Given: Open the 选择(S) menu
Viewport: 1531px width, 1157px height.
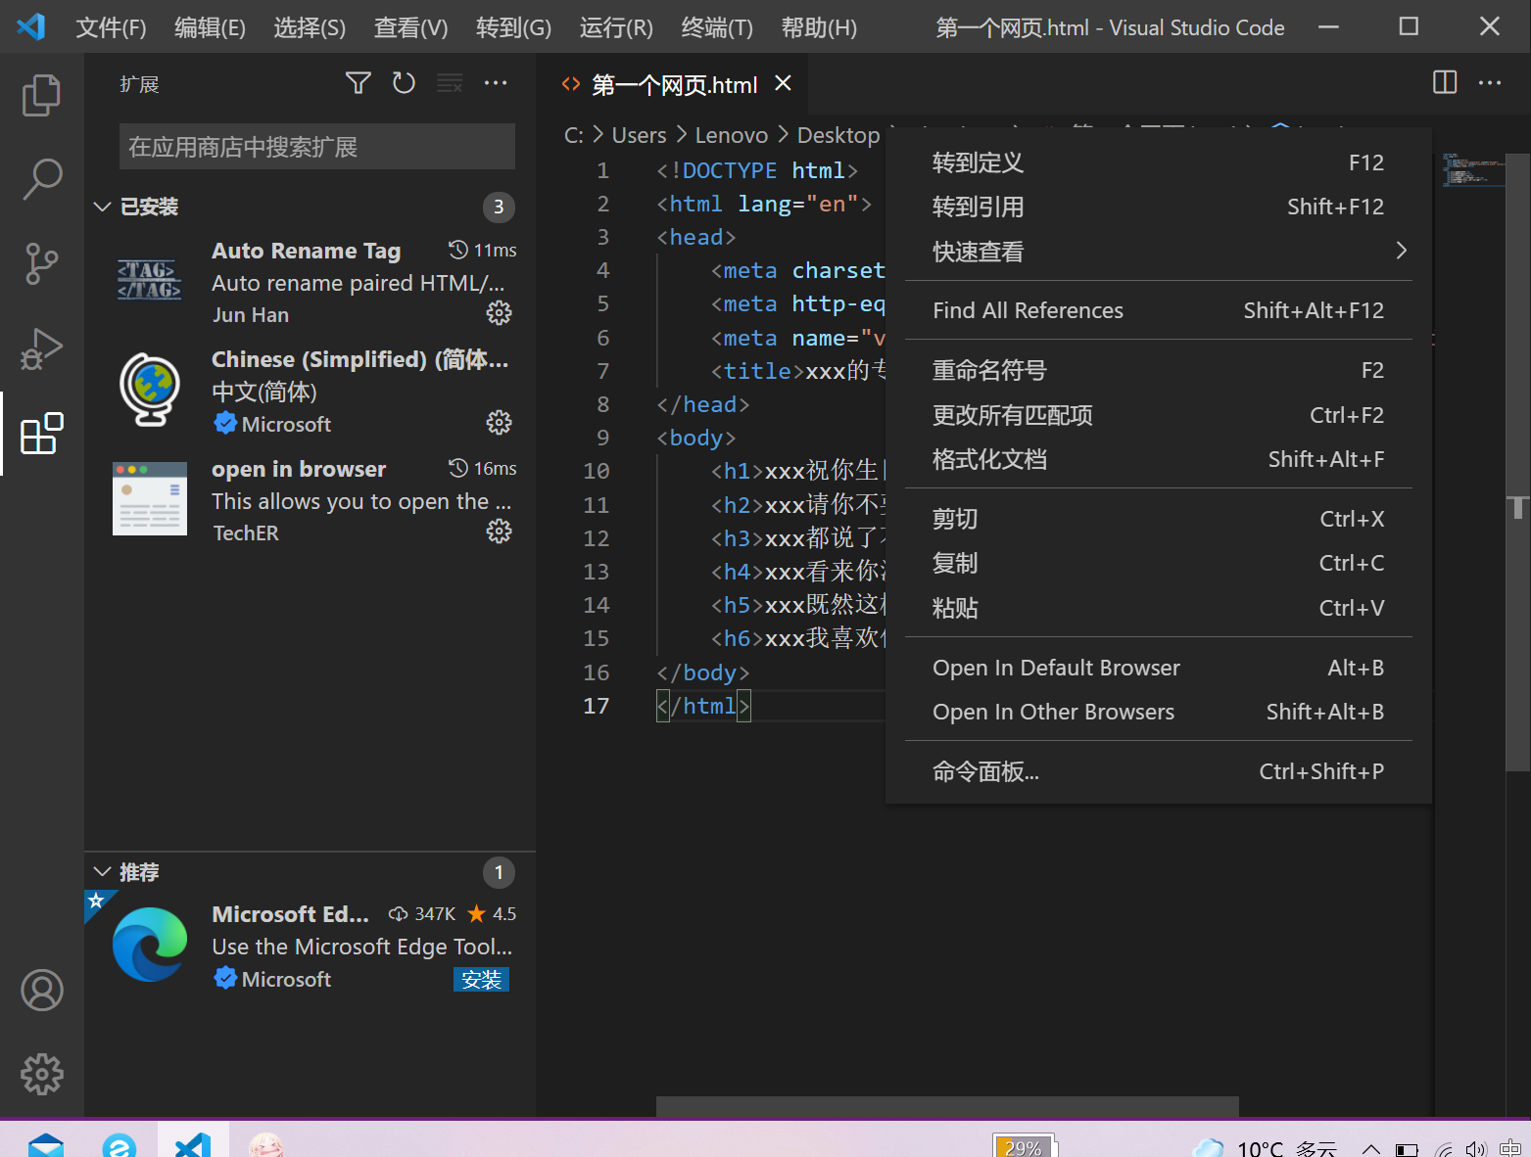Looking at the screenshot, I should (310, 27).
